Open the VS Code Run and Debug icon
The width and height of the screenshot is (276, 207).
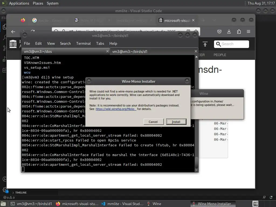tap(5, 59)
